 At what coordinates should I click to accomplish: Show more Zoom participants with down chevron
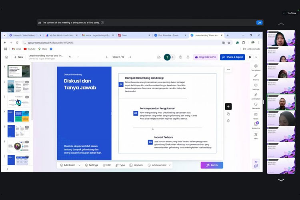coord(281,180)
